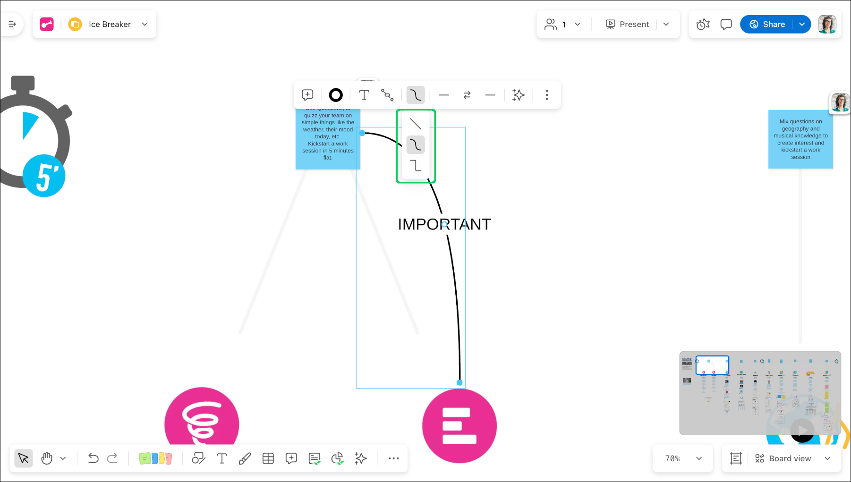
Task: Select the straight line style
Action: [x=416, y=123]
